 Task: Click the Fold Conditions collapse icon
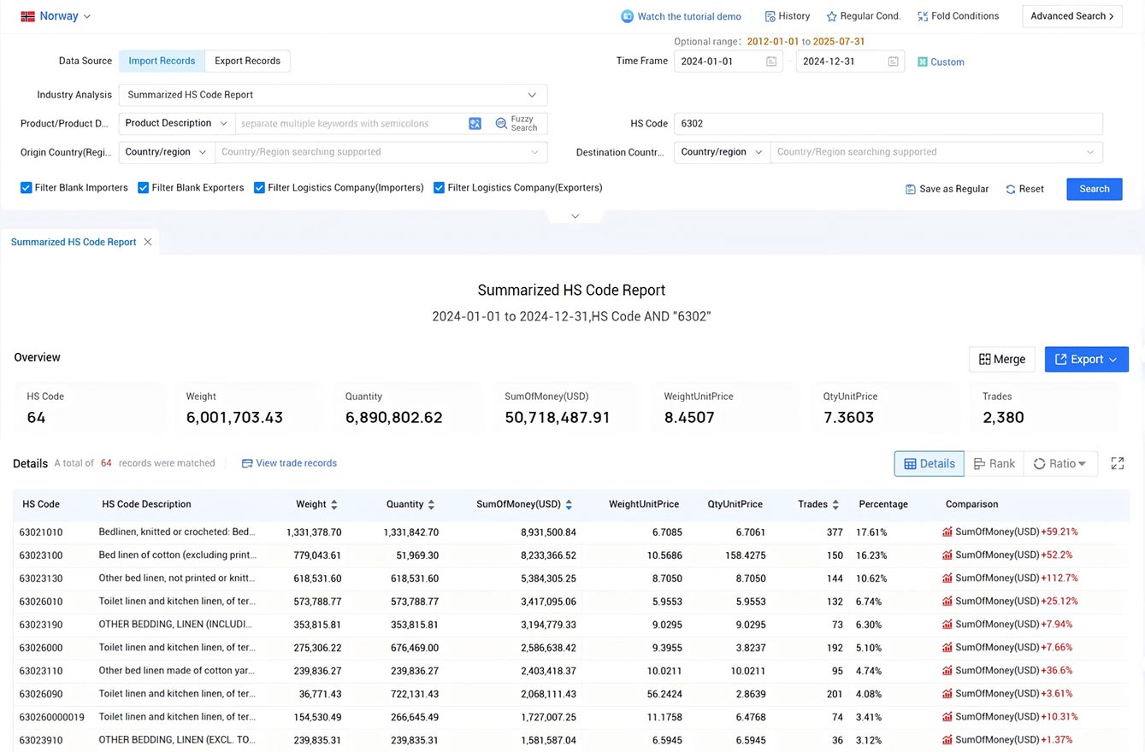point(923,16)
